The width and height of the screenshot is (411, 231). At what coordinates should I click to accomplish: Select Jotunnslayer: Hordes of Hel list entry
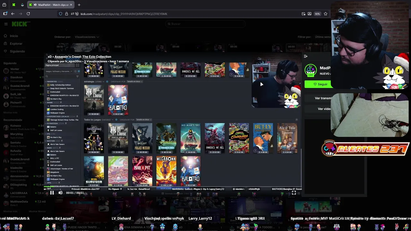tap(60, 169)
